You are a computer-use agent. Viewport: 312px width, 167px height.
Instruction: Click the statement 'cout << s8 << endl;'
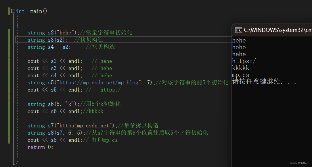point(55,140)
